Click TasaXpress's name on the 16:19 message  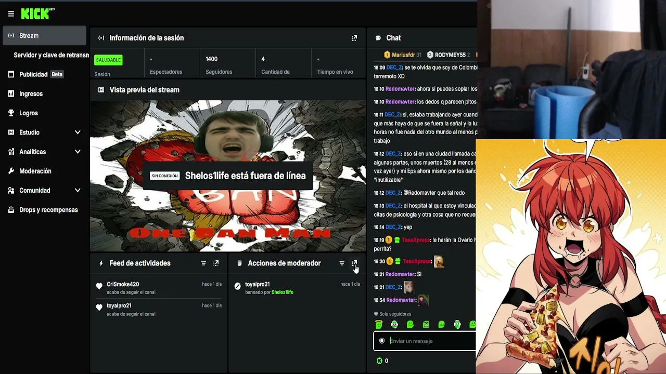(416, 240)
